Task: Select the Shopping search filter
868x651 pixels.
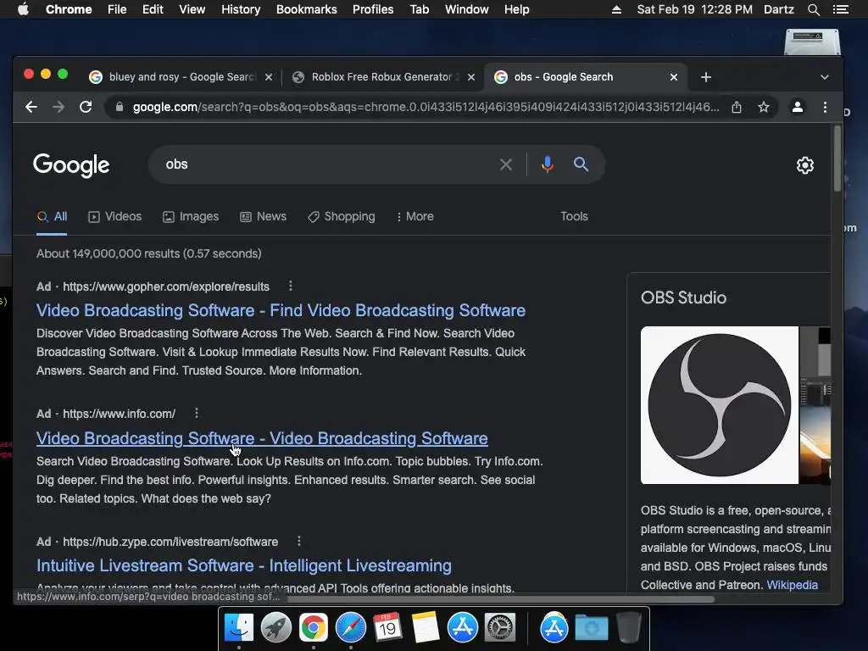Action: click(342, 216)
